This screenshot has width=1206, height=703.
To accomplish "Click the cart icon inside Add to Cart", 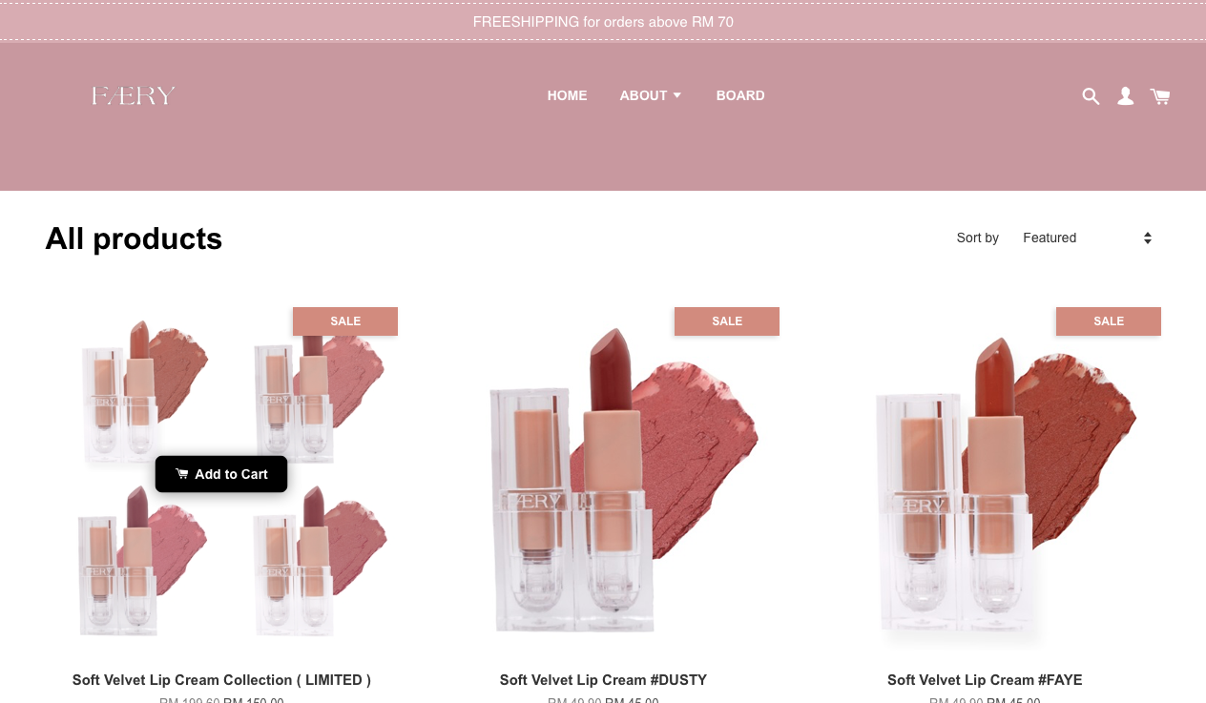I will 182,474.
